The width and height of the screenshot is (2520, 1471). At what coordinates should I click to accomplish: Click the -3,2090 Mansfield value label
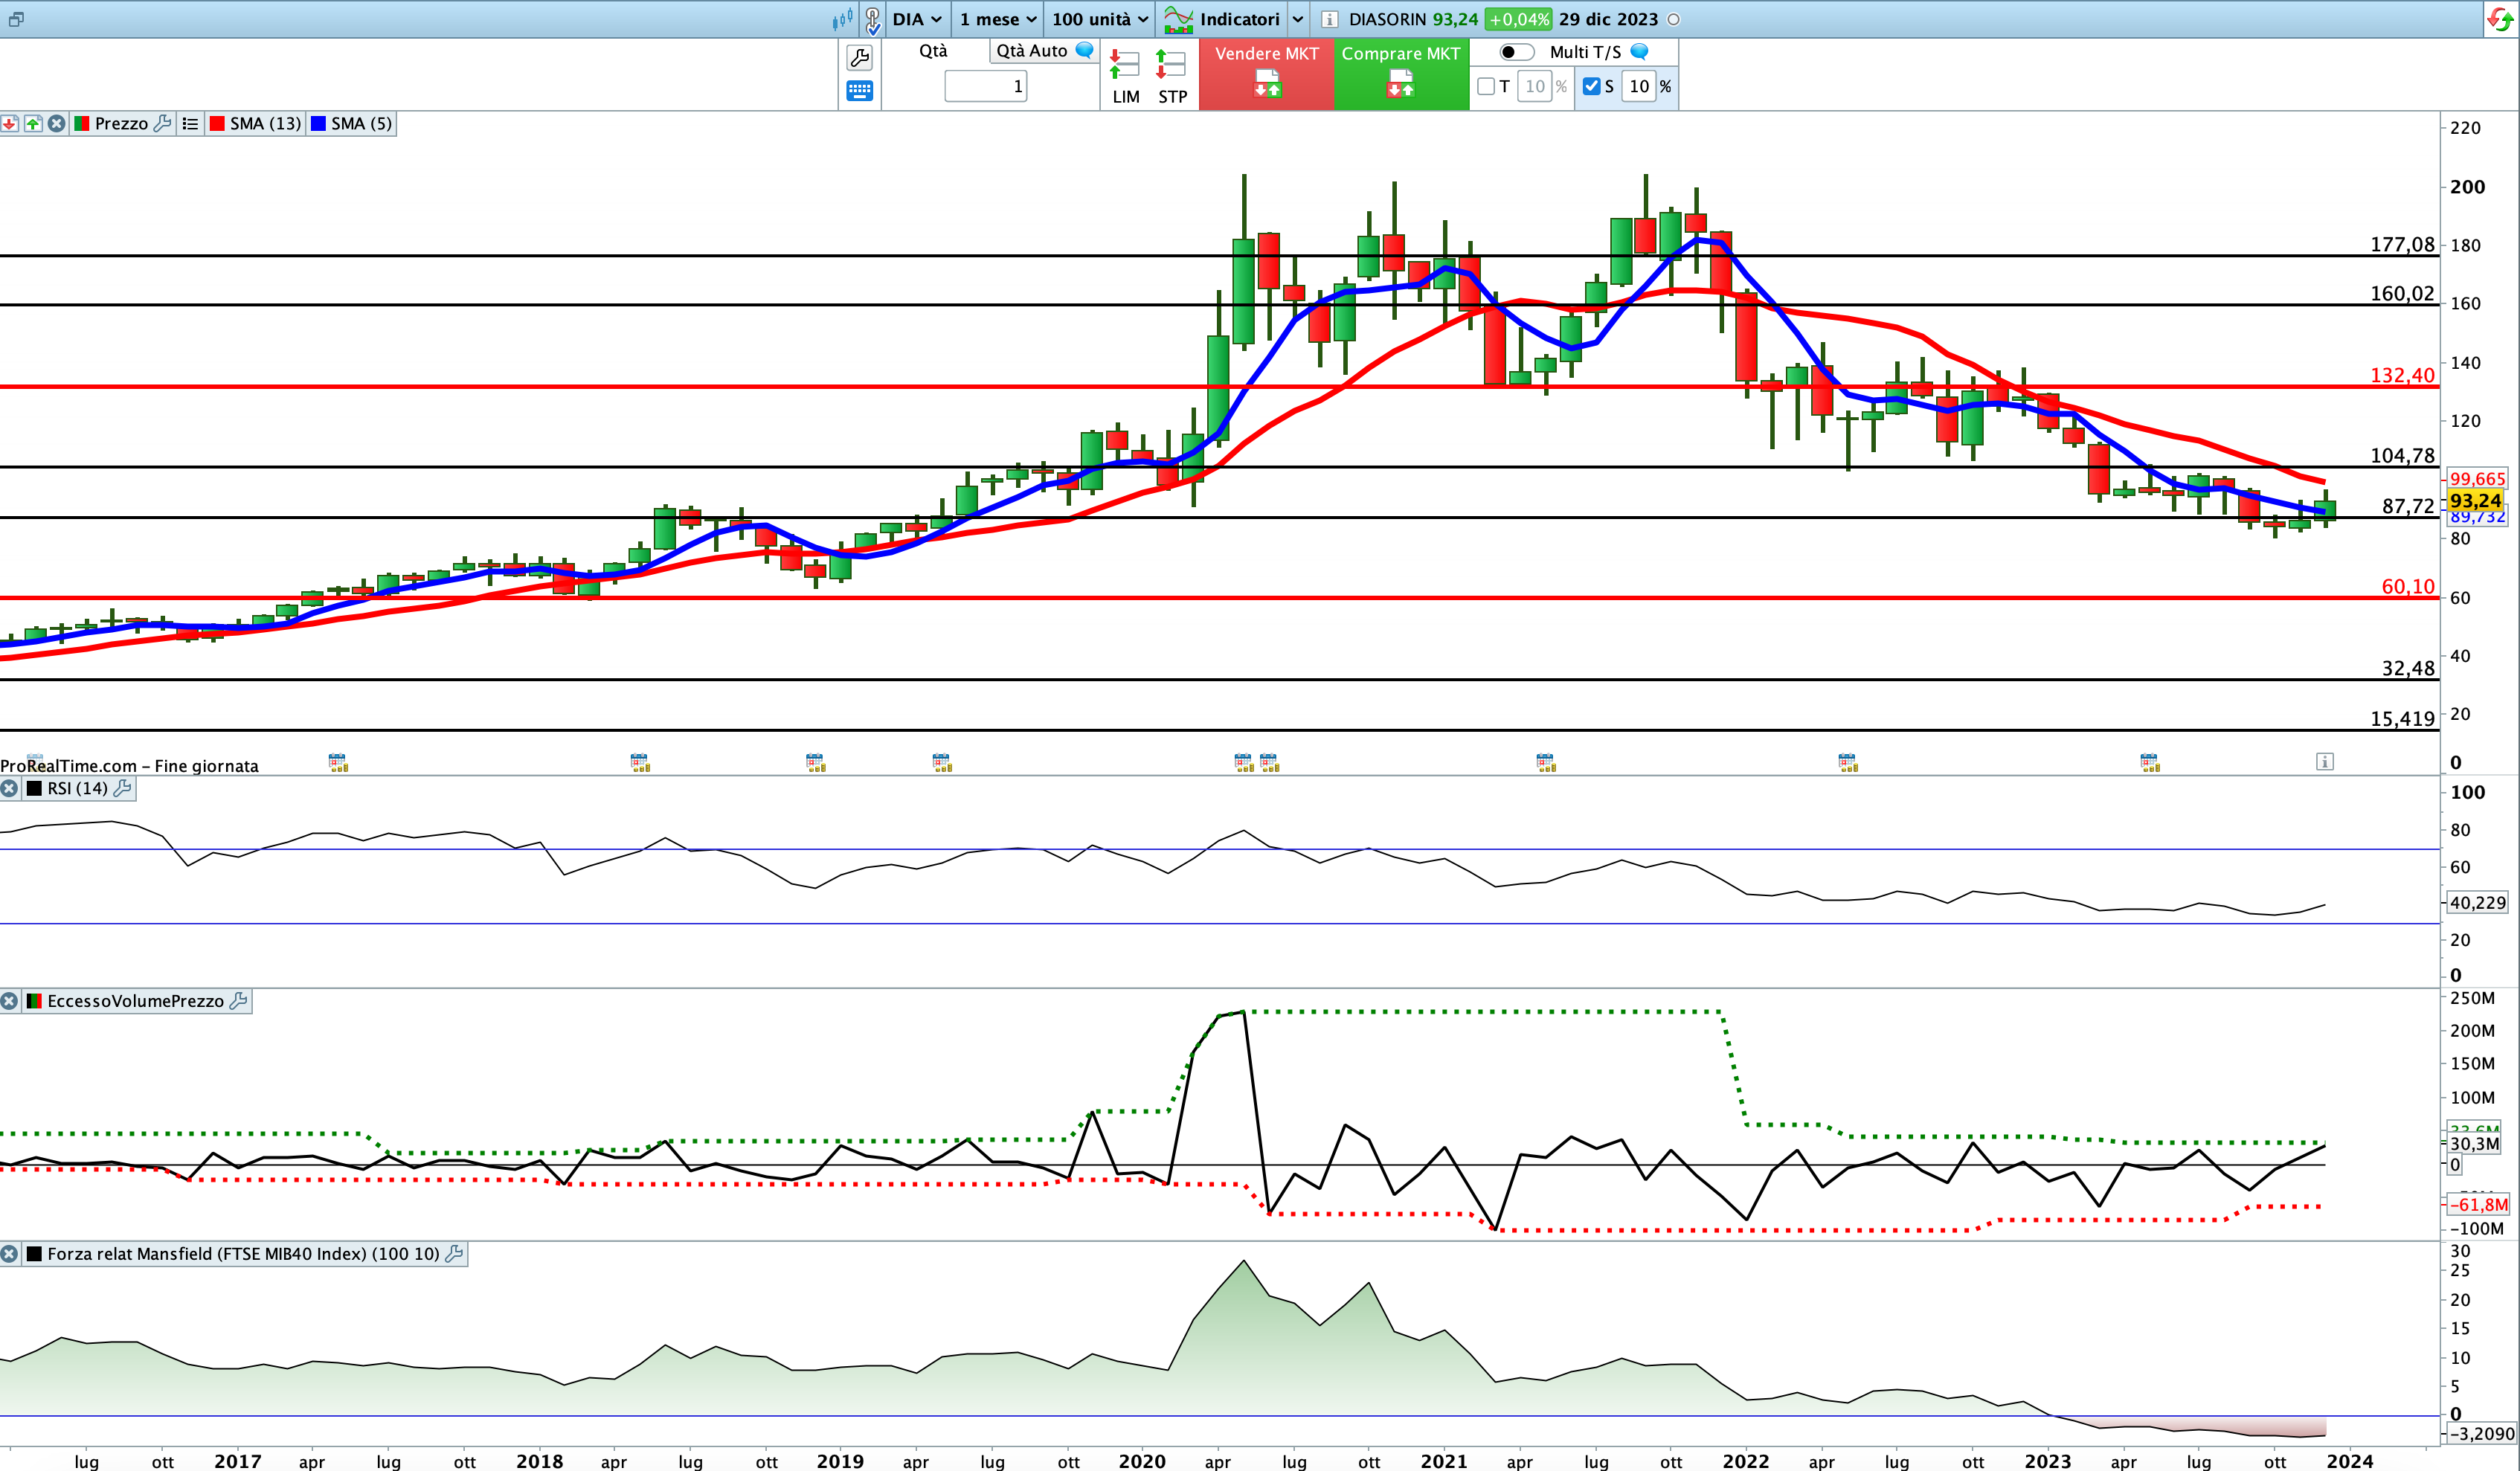tap(2481, 1433)
